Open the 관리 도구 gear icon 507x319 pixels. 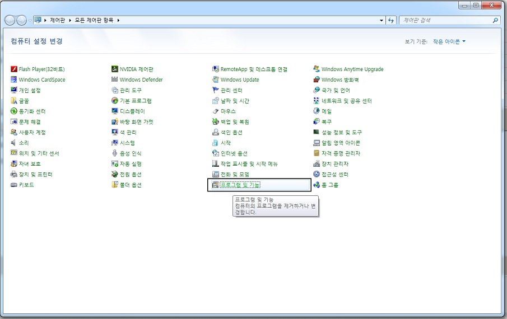(115, 90)
